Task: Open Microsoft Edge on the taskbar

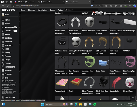Action: click(x=76, y=104)
